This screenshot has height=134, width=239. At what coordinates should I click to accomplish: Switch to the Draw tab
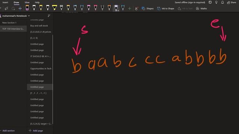16,3
